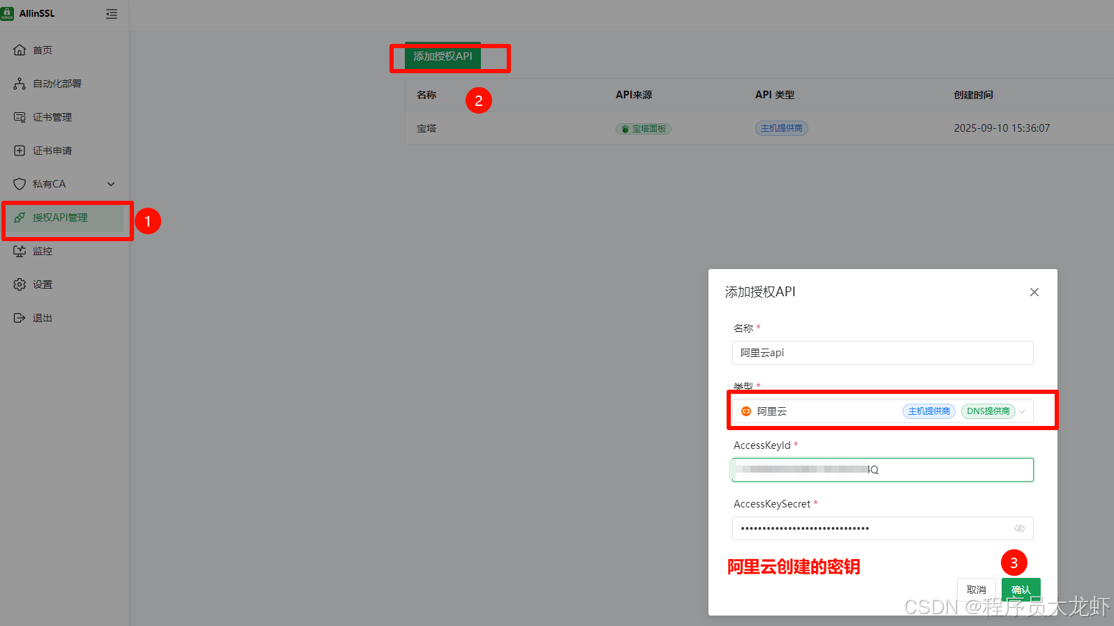Click the 证书管理 certificate icon
The width and height of the screenshot is (1114, 626).
click(20, 117)
